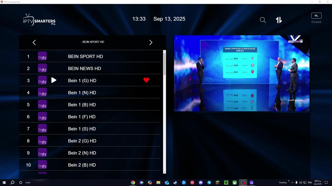Select channel Bein 2 (G) HD
The image size is (332, 186).
[x=90, y=141]
